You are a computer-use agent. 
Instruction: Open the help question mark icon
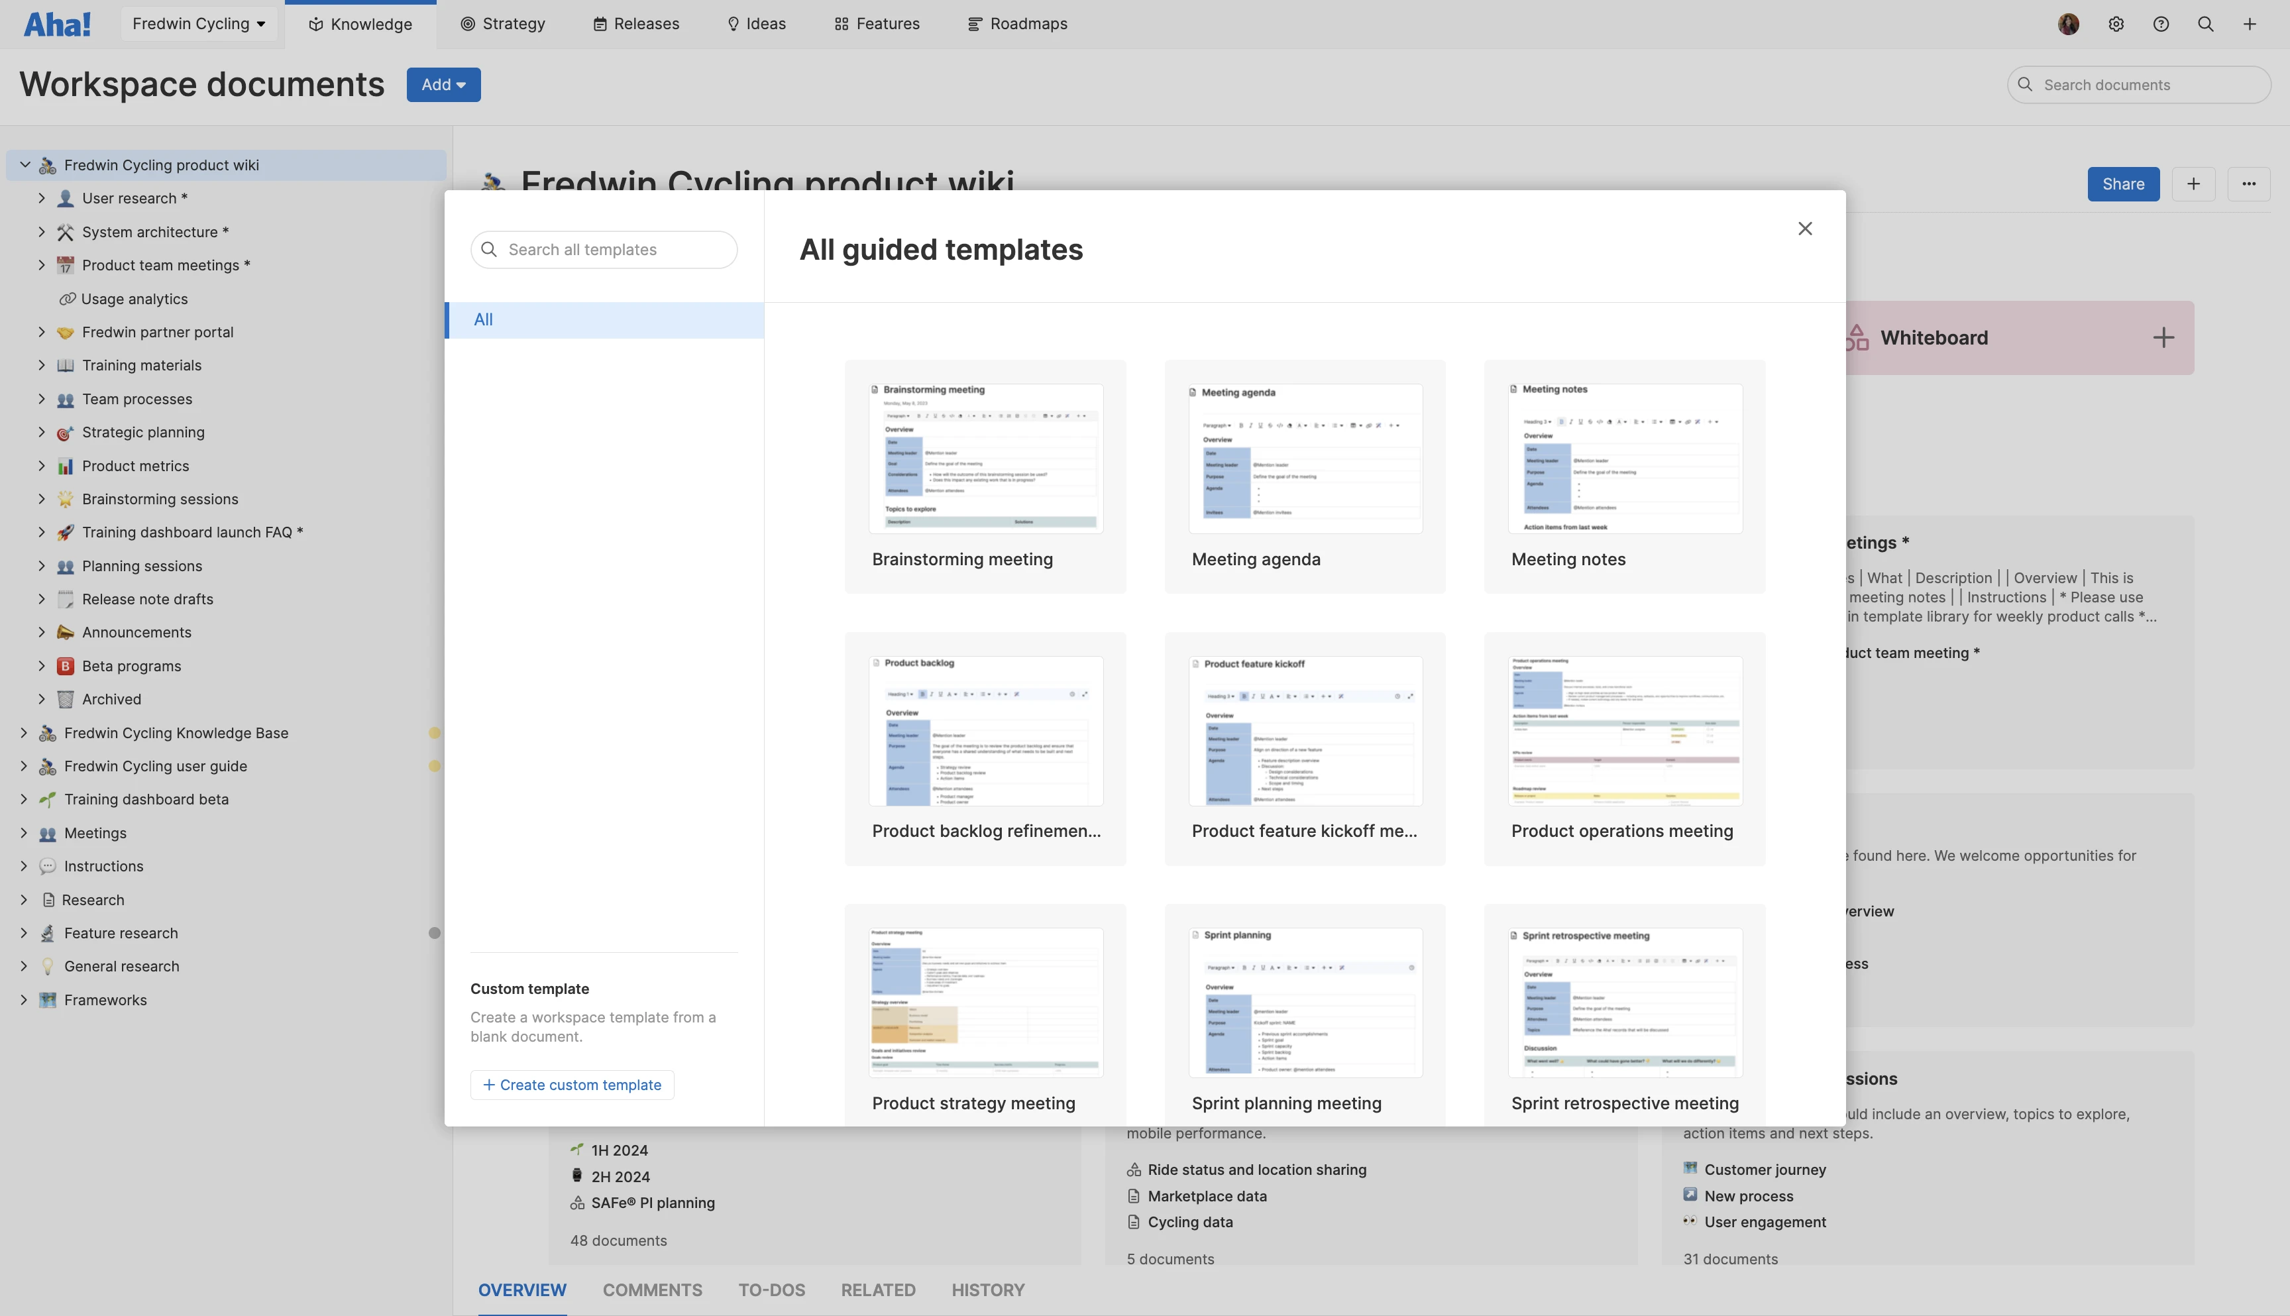pyautogui.click(x=2161, y=25)
